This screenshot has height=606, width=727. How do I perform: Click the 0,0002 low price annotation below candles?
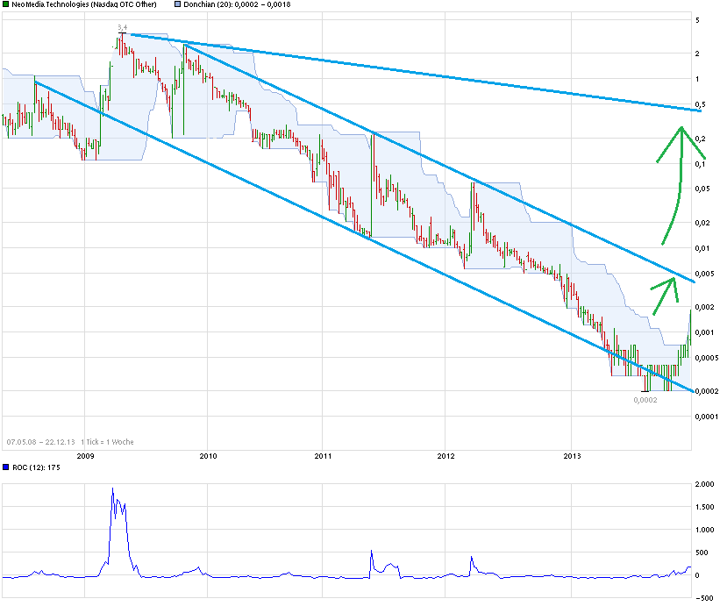coord(645,399)
